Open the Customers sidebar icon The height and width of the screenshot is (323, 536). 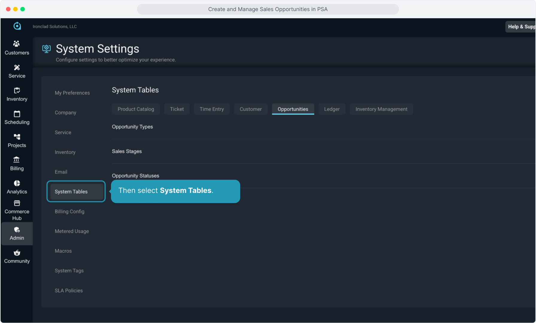tap(17, 44)
